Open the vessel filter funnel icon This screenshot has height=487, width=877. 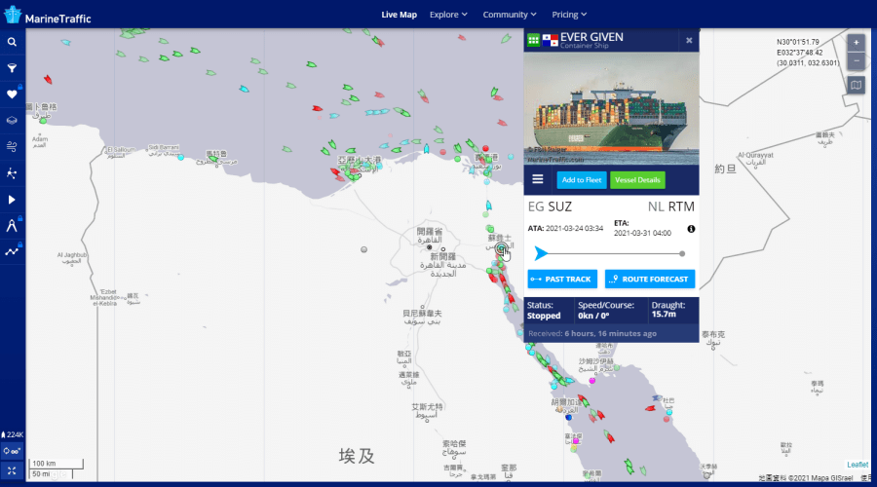[x=12, y=68]
